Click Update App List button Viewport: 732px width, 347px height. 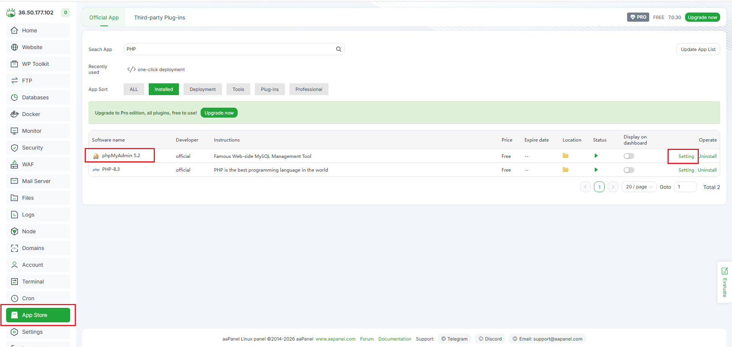(698, 49)
